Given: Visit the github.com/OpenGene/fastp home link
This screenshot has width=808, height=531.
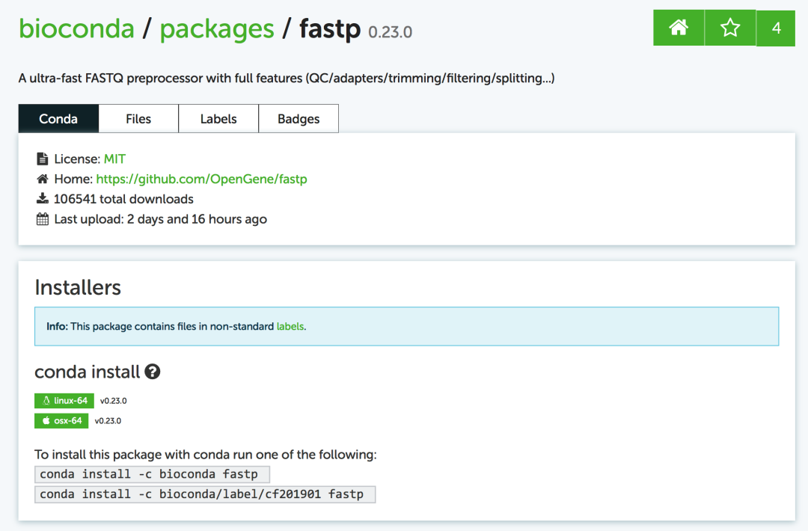Looking at the screenshot, I should pos(201,179).
